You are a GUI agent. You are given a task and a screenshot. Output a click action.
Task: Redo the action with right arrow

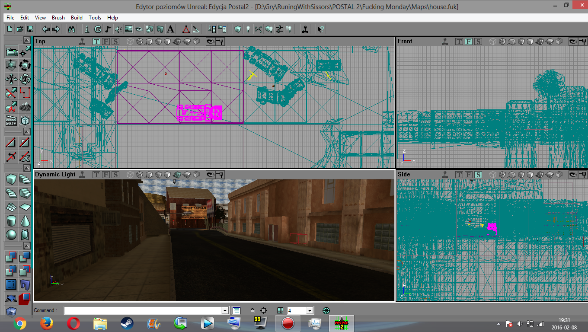click(x=56, y=29)
